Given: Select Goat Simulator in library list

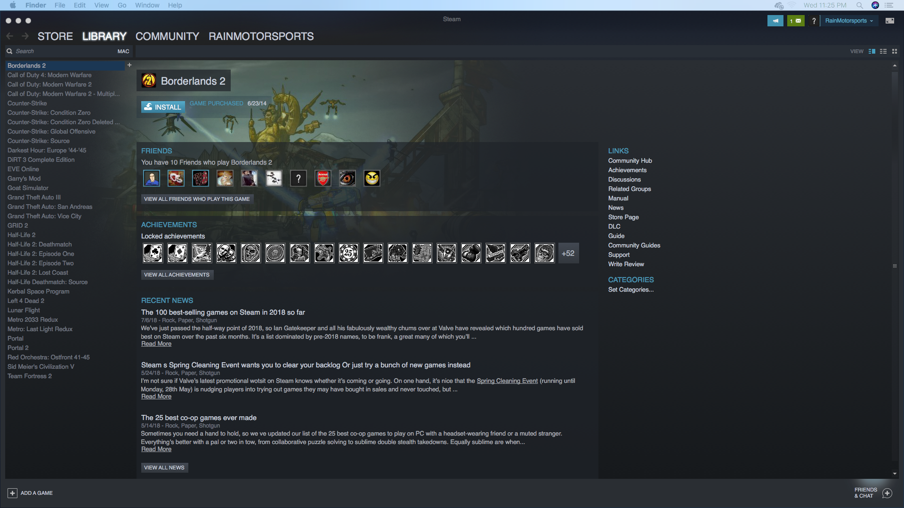Looking at the screenshot, I should tap(28, 188).
